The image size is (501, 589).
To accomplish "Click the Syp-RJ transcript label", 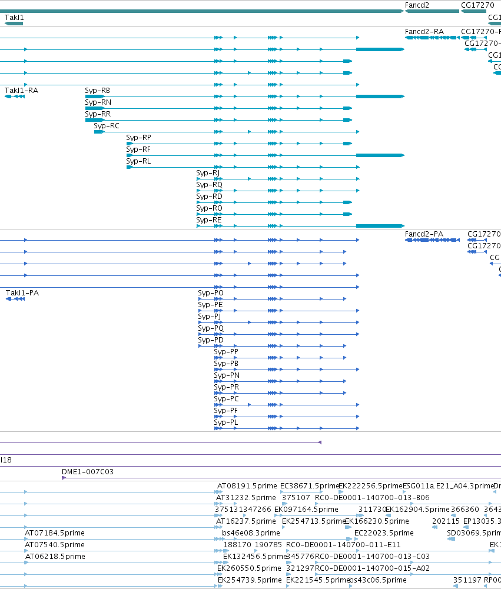I will tap(208, 173).
